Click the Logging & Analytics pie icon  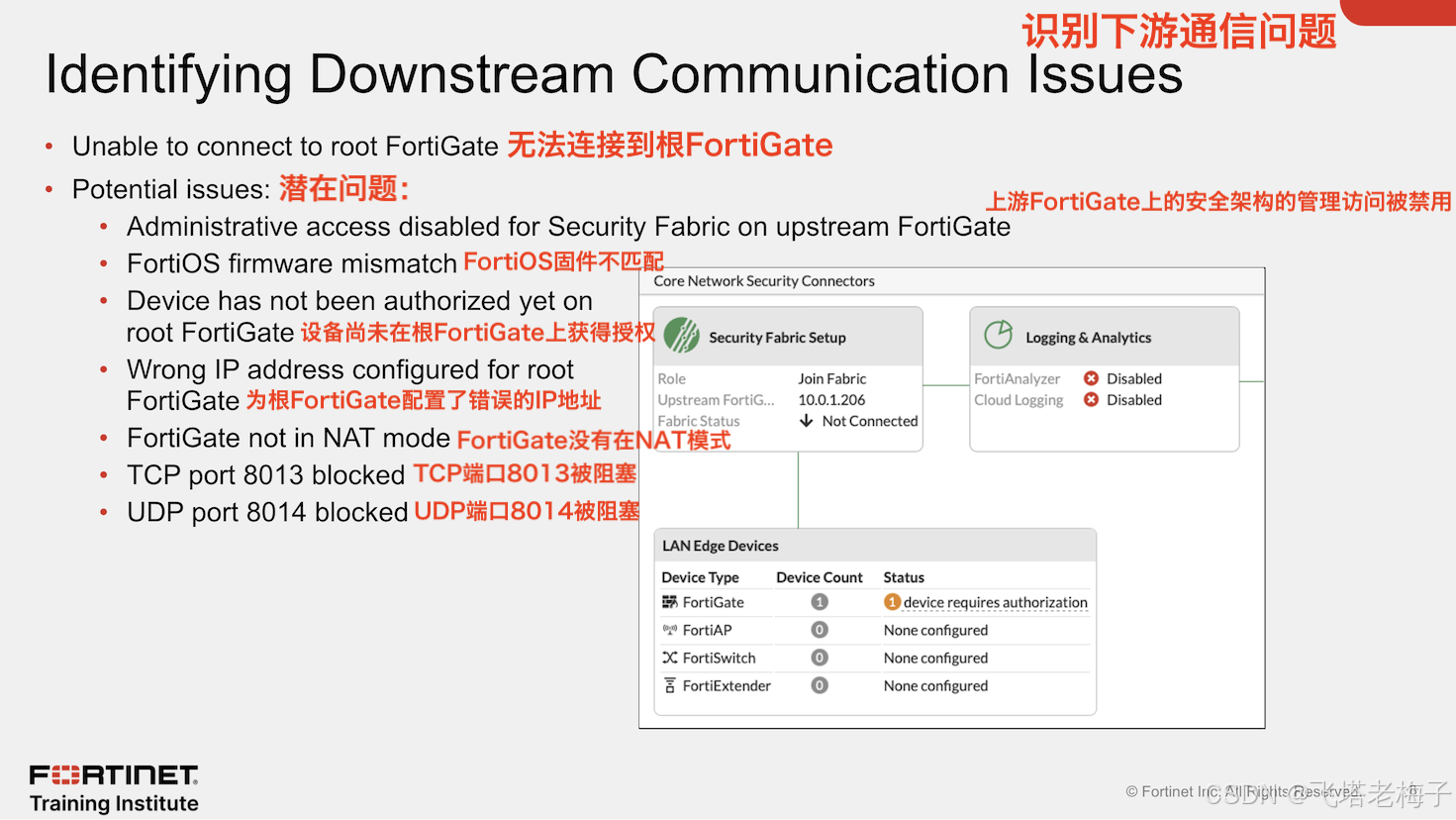[998, 335]
